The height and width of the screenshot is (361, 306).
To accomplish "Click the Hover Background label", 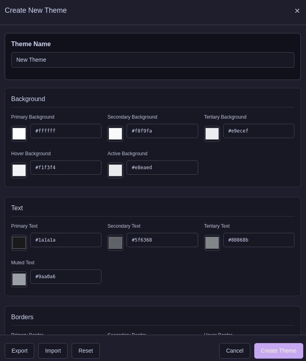I will coord(31,154).
